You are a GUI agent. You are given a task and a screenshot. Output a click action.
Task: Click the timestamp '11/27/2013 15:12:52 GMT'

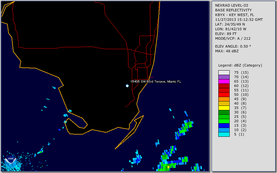coord(239,20)
